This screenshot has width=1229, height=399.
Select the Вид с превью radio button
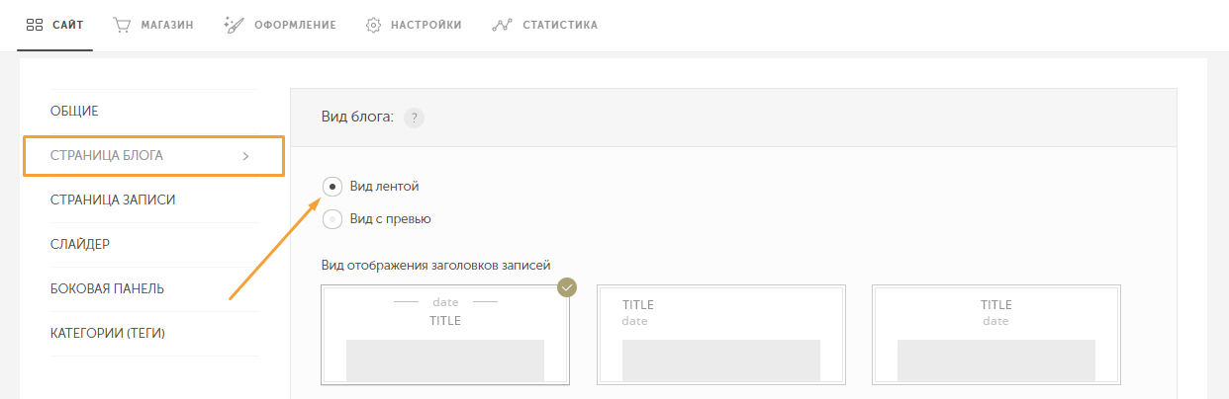coord(332,219)
